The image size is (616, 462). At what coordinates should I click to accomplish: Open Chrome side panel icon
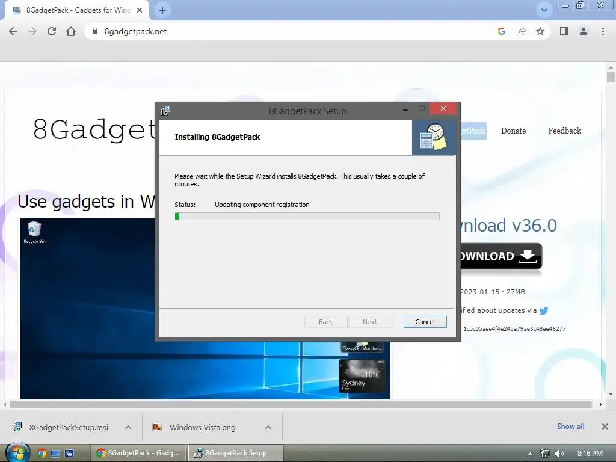(564, 31)
